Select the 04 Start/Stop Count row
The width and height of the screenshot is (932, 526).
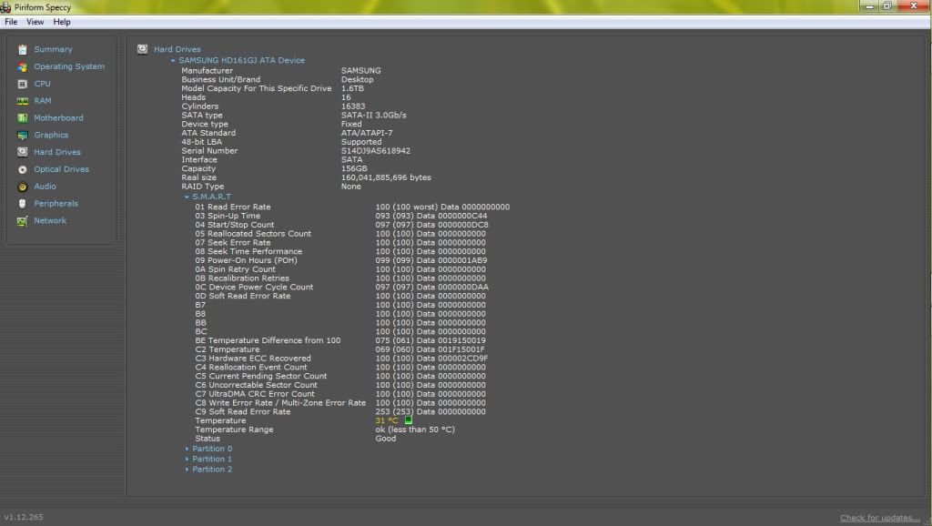click(x=342, y=225)
